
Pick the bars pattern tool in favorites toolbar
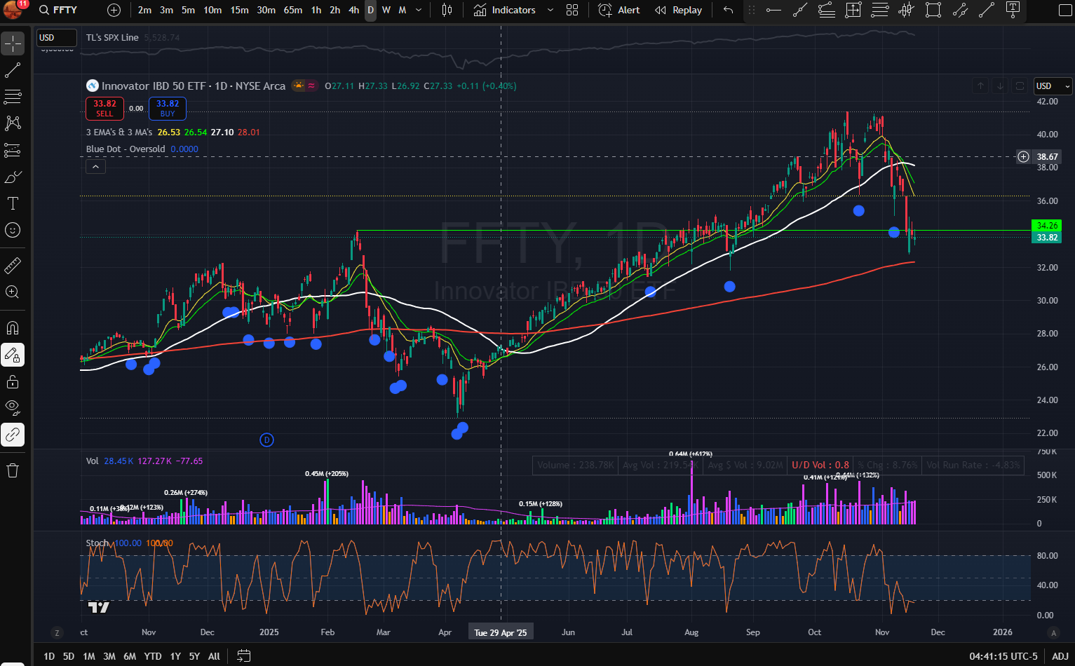tap(907, 10)
